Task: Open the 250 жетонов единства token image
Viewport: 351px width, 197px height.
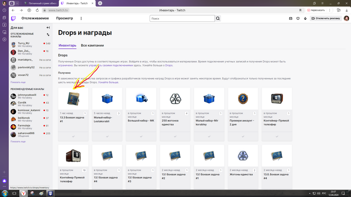Action: (x=175, y=99)
